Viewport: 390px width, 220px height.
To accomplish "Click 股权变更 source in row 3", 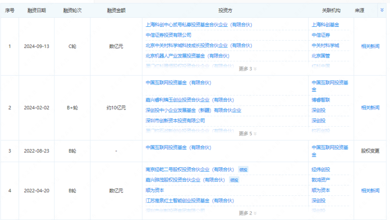I will click(x=370, y=151).
